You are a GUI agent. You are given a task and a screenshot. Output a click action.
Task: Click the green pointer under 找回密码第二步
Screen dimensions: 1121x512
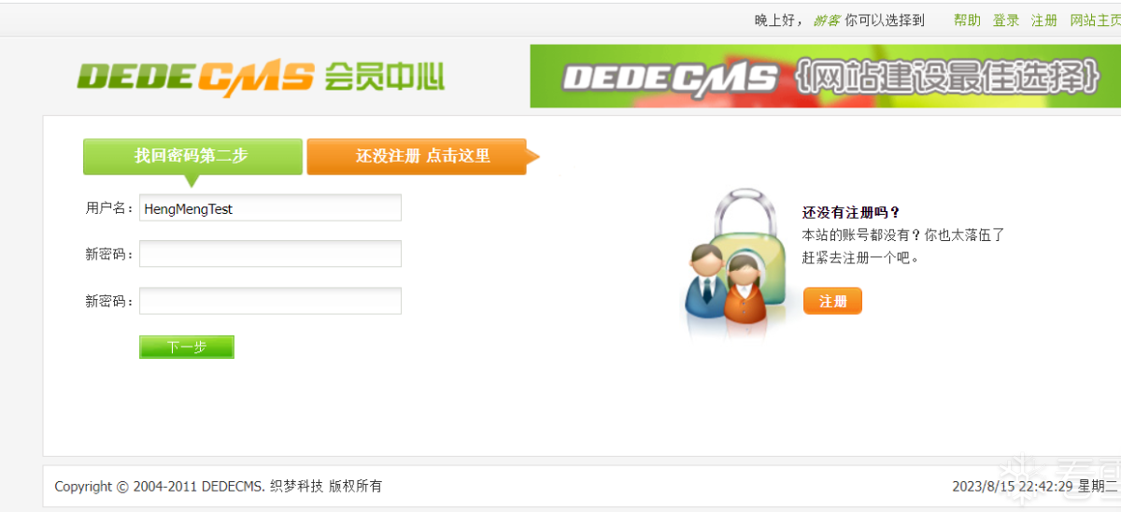192,180
